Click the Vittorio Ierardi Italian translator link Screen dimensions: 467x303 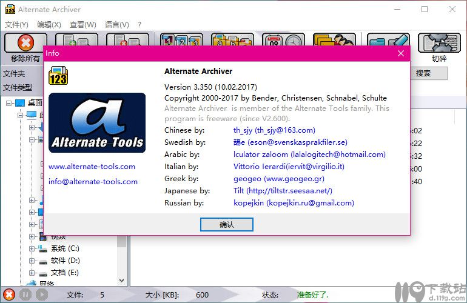(289, 167)
